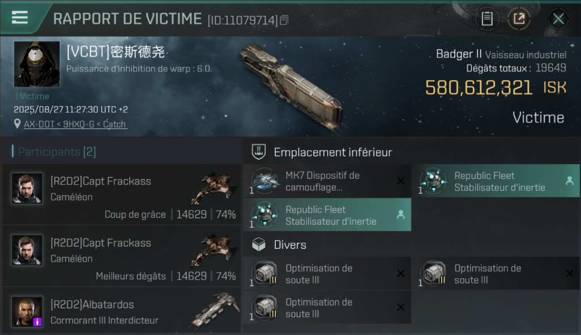
Task: Click the share export icon
Action: click(519, 19)
